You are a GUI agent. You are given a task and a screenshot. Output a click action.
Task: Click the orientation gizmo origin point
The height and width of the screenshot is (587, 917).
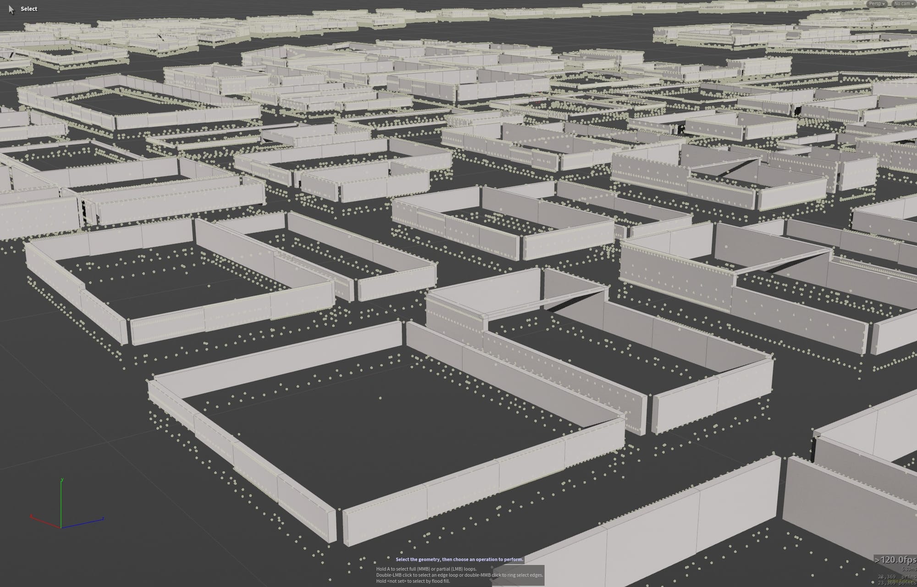pyautogui.click(x=61, y=527)
